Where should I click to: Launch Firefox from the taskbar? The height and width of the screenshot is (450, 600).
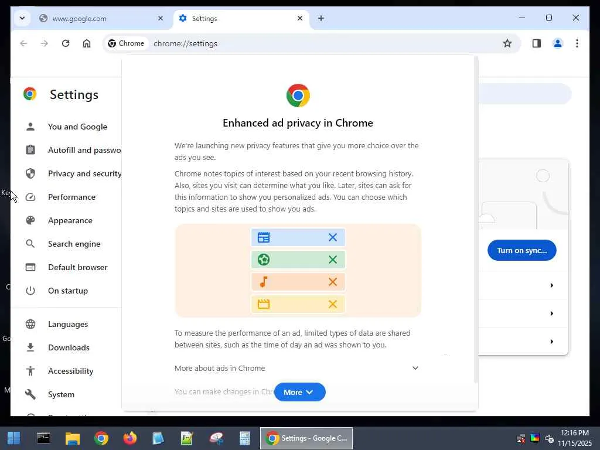(129, 438)
